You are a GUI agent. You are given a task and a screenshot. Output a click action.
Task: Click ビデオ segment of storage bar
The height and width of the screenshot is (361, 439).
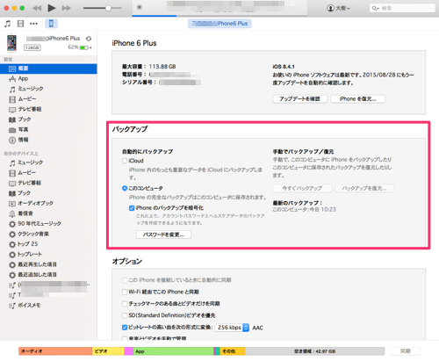pos(108,351)
